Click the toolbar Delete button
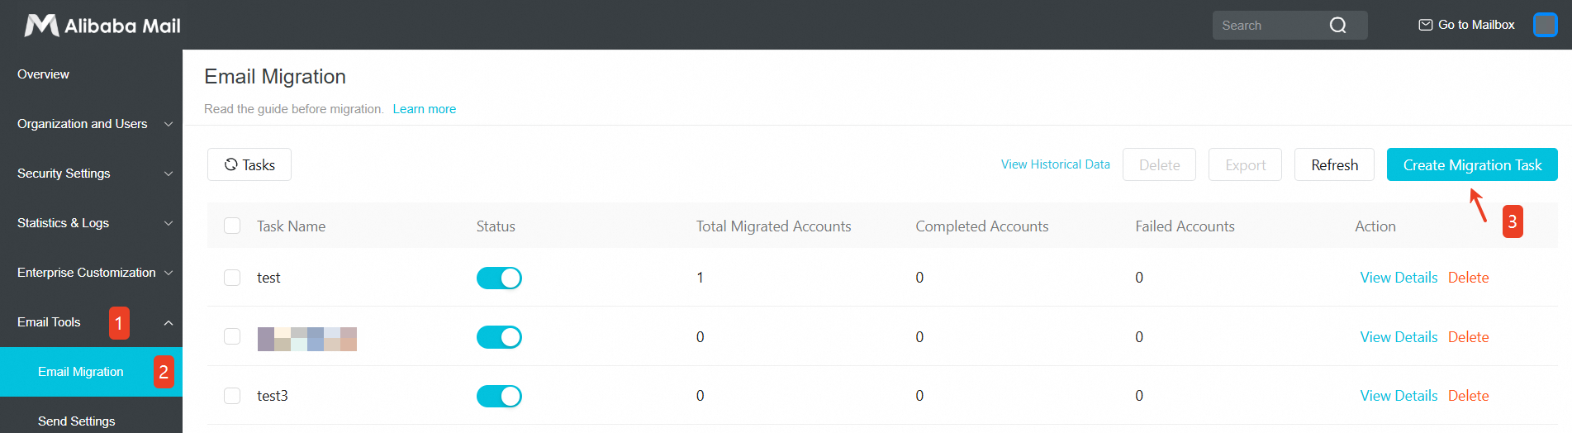Viewport: 1572px width, 433px height. (x=1159, y=164)
